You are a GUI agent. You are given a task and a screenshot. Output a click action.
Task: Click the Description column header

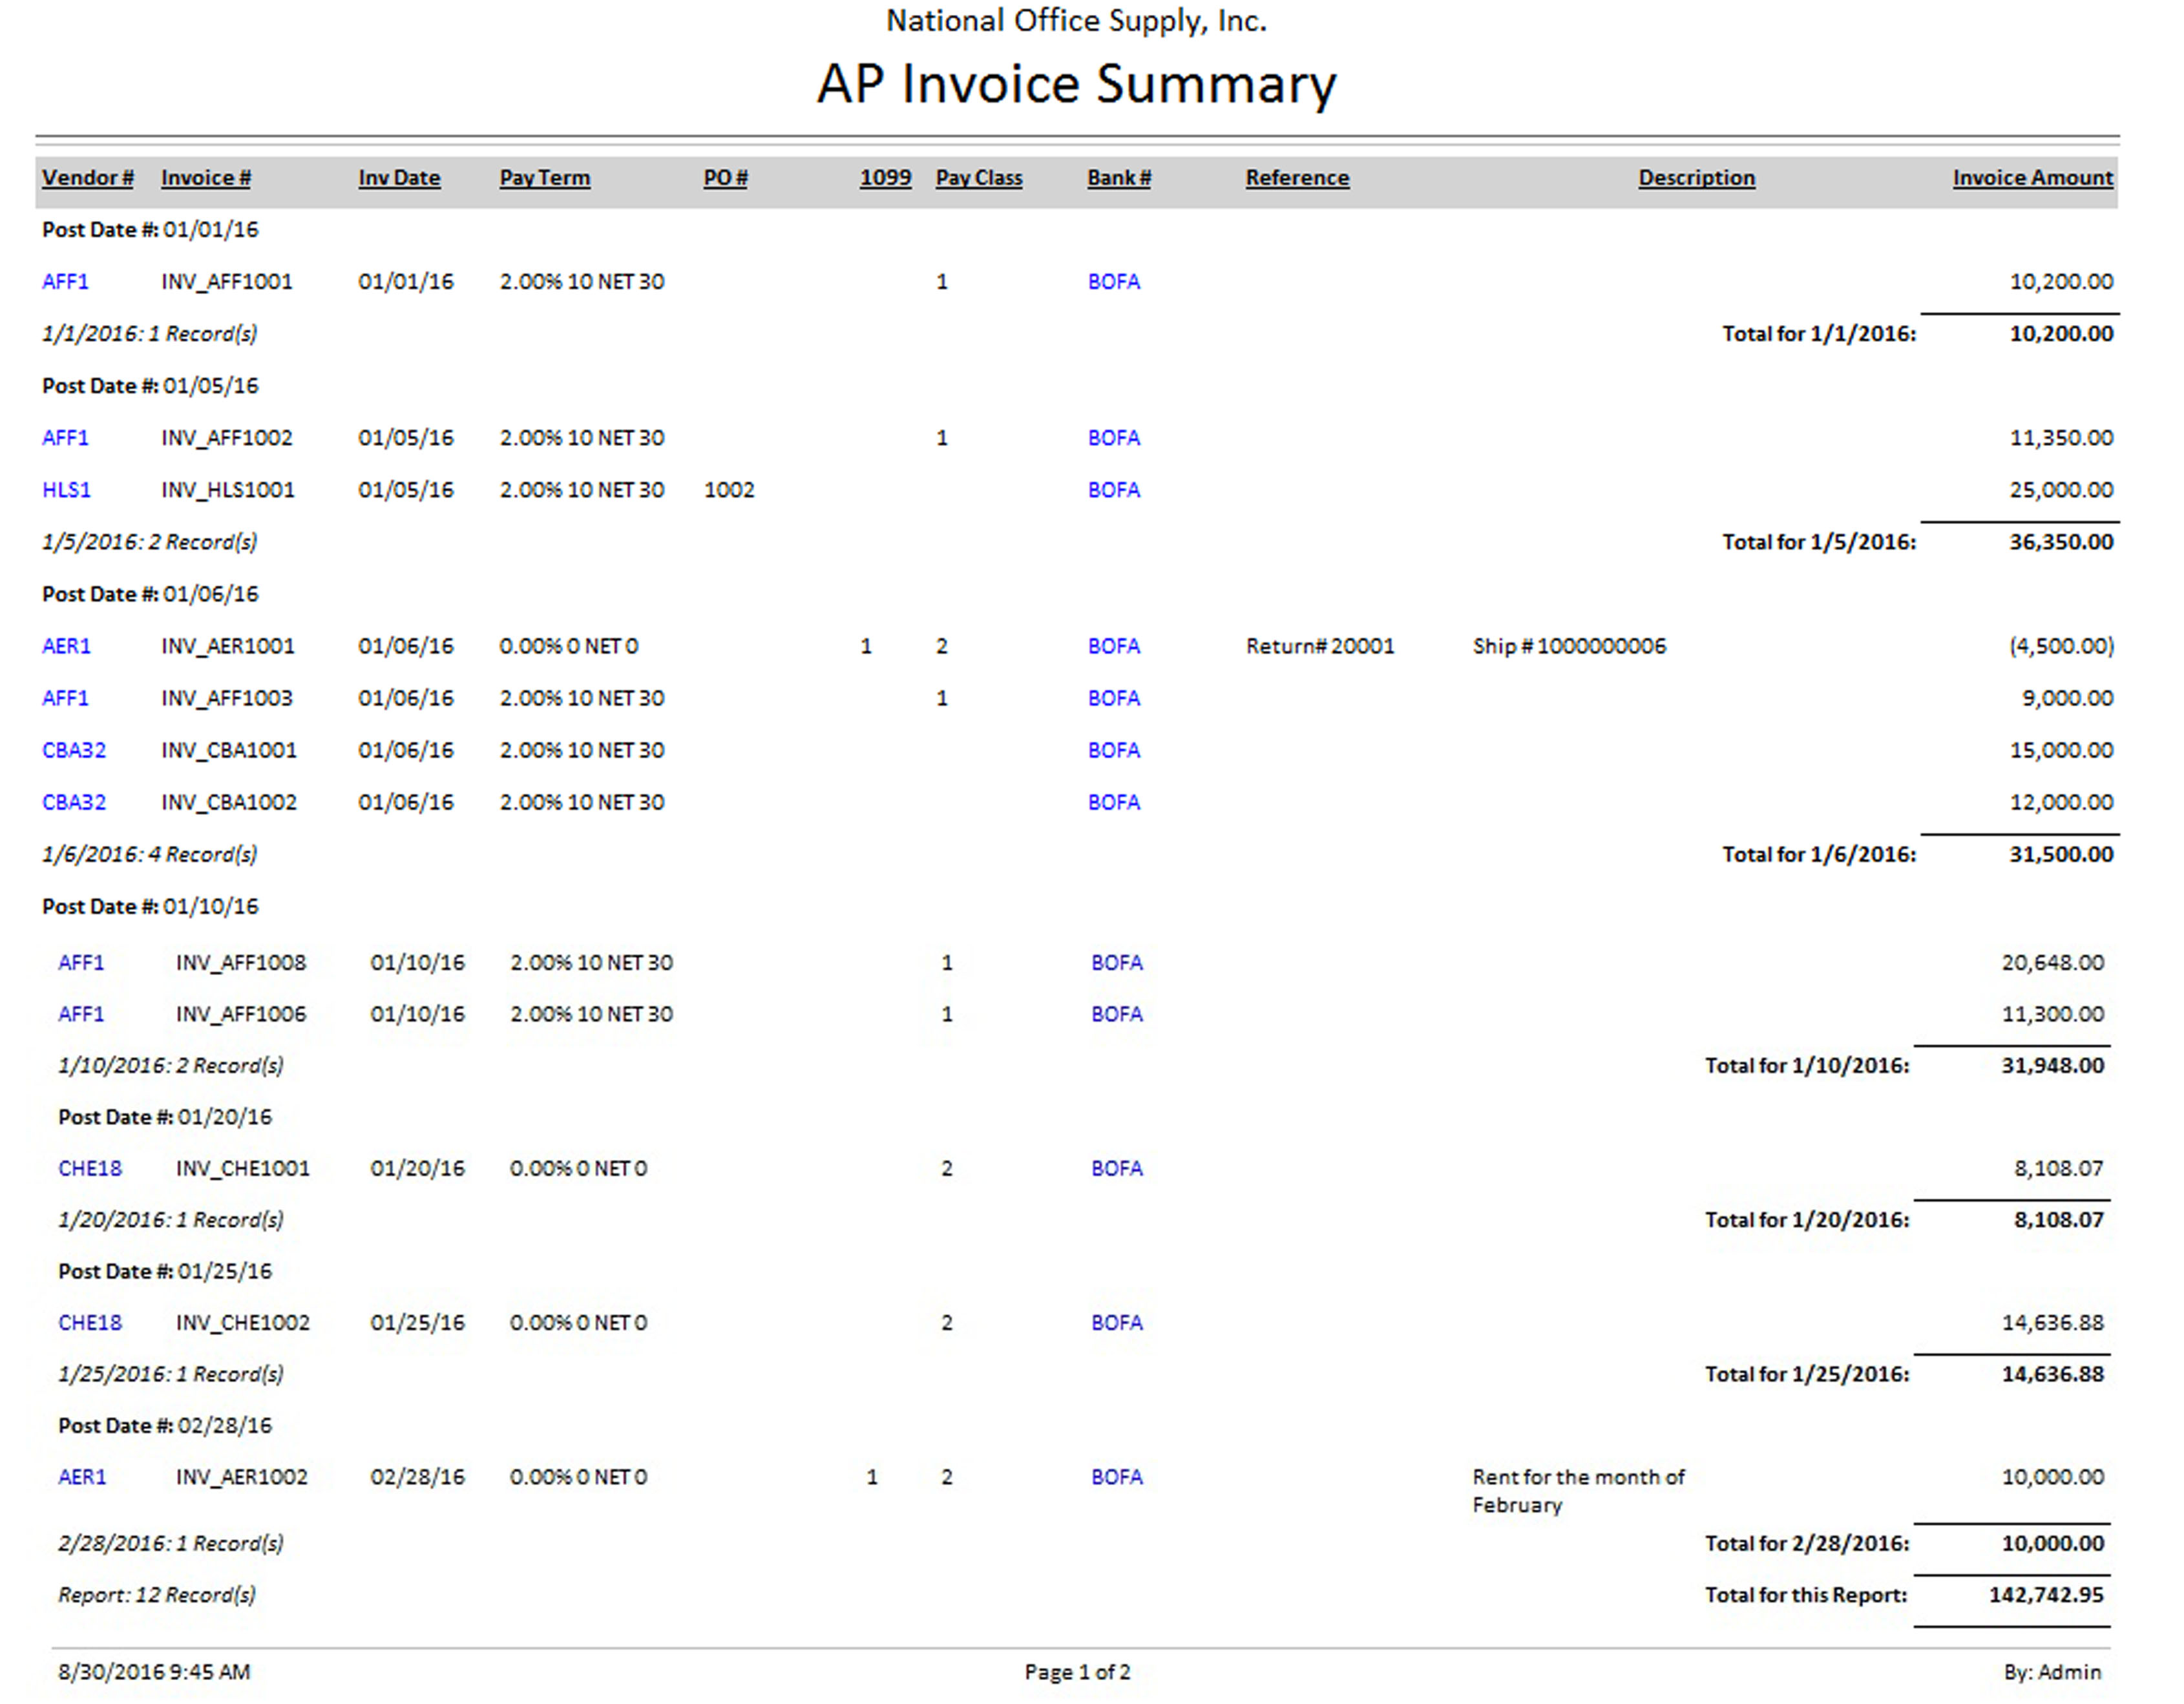[1696, 178]
